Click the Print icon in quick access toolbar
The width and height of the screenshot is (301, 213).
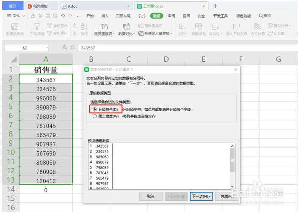(x=48, y=16)
